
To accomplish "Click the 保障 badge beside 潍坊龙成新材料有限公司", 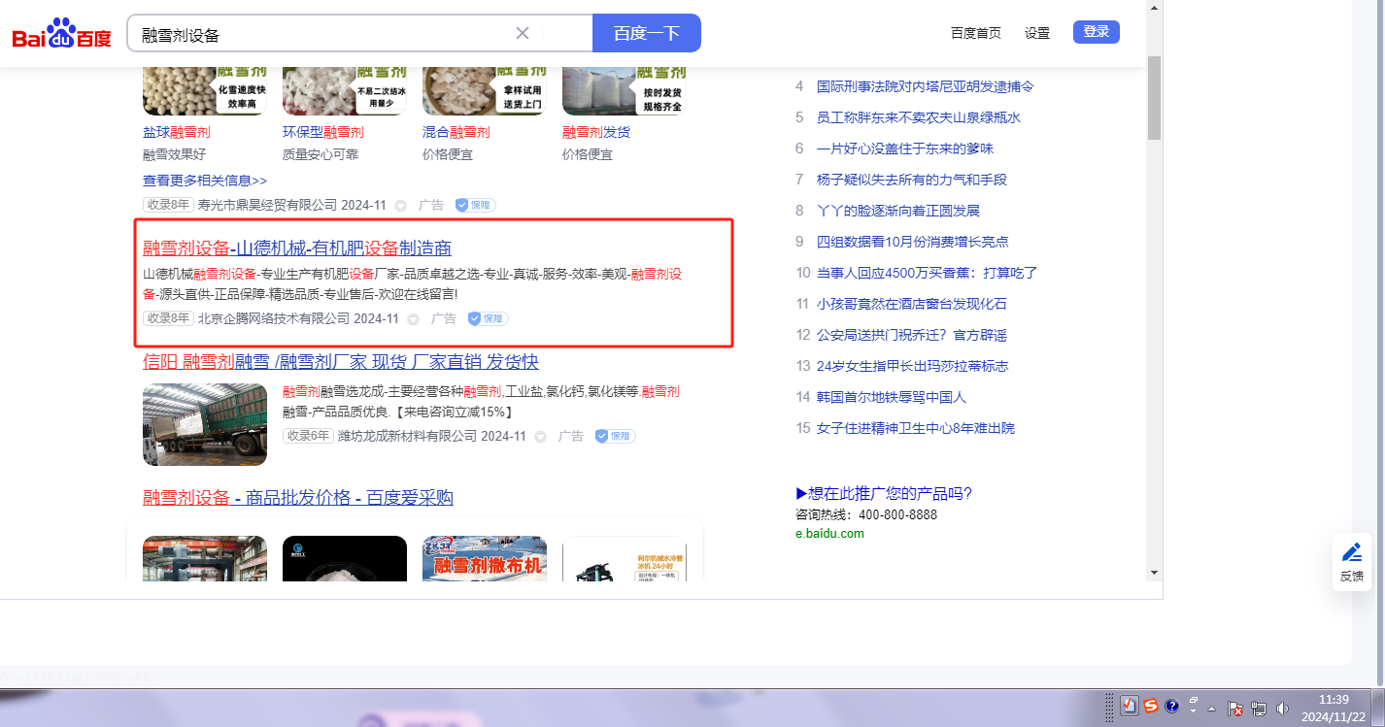I will [x=616, y=436].
